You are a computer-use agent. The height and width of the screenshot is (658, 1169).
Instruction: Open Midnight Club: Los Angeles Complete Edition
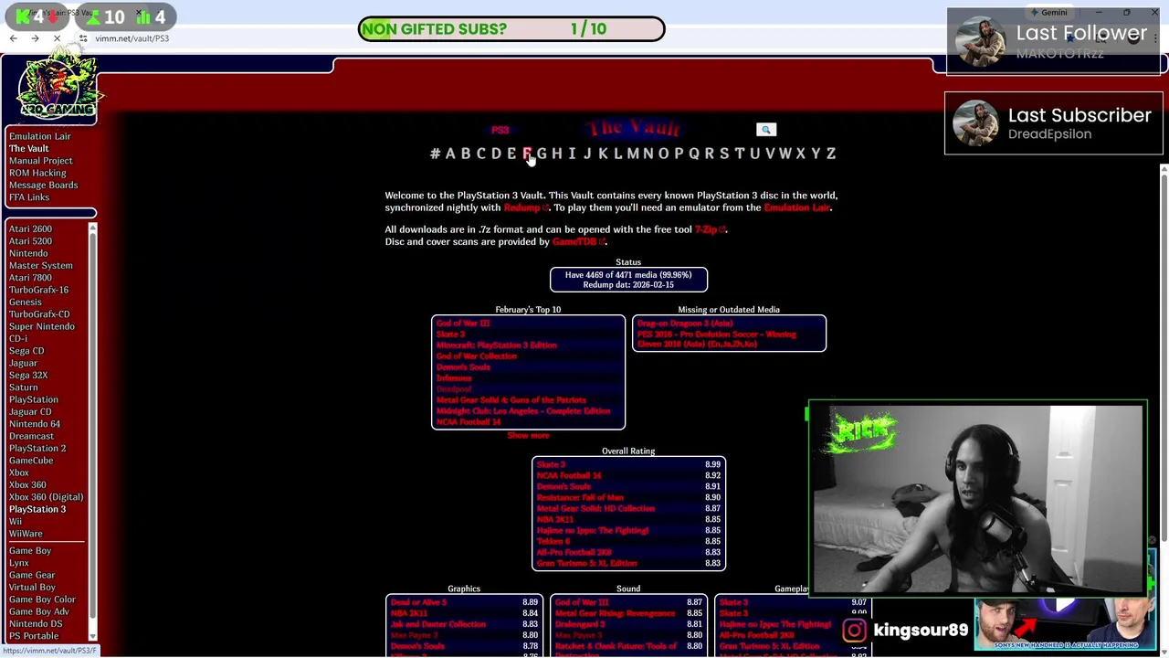[x=523, y=411]
